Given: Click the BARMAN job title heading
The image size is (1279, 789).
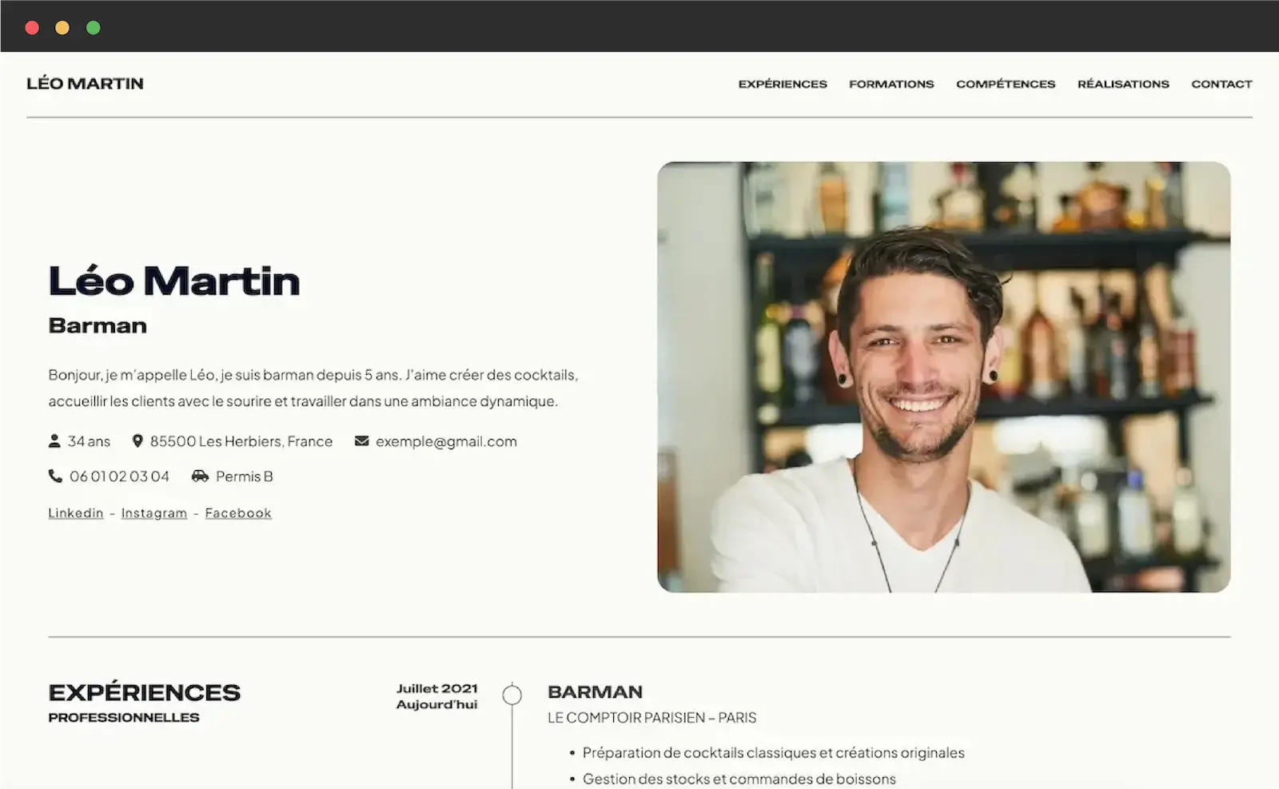Looking at the screenshot, I should pyautogui.click(x=595, y=692).
